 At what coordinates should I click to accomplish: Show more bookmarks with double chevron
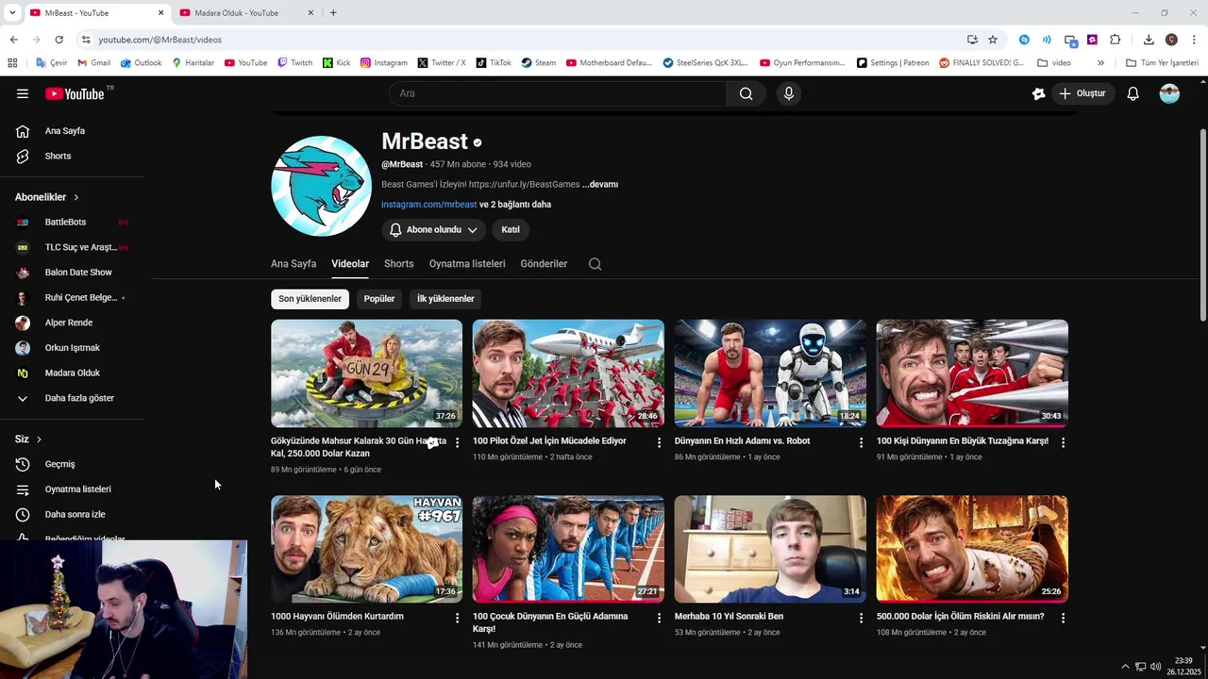click(1100, 63)
